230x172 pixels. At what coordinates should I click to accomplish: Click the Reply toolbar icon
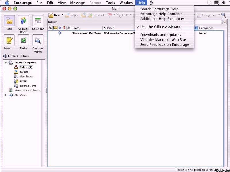pyautogui.click(x=67, y=15)
